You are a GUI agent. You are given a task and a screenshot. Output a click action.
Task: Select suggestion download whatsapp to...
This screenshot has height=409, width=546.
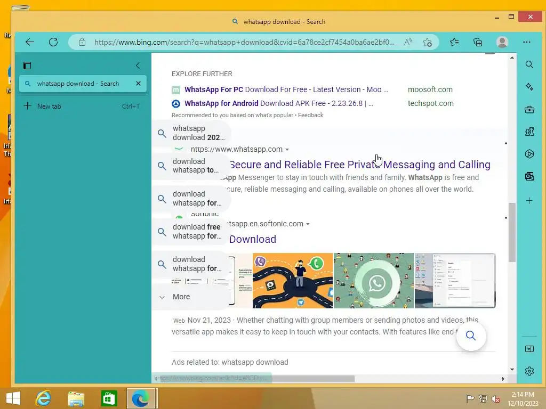tap(191, 166)
